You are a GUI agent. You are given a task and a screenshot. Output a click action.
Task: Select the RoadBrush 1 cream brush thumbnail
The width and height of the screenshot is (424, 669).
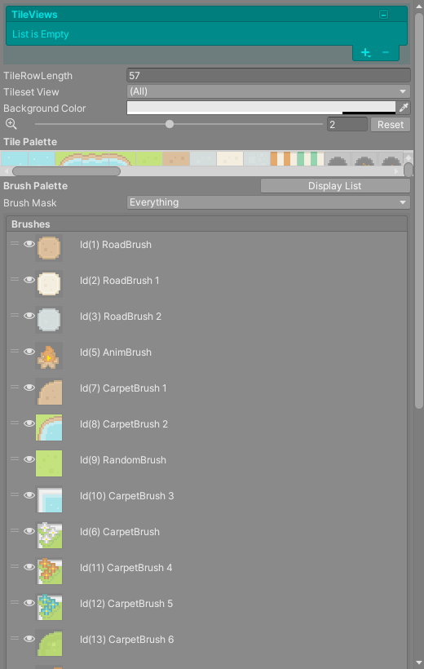point(49,283)
